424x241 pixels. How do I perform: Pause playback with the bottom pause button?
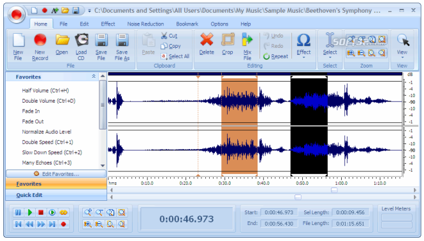18,212
